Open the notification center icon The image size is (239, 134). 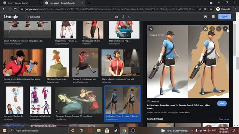click(x=233, y=131)
